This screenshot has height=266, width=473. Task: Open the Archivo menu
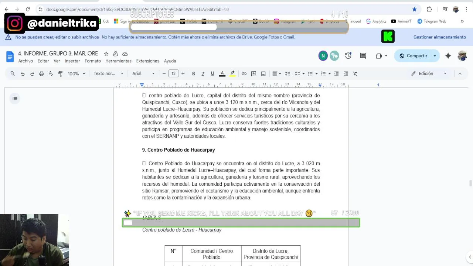25,61
